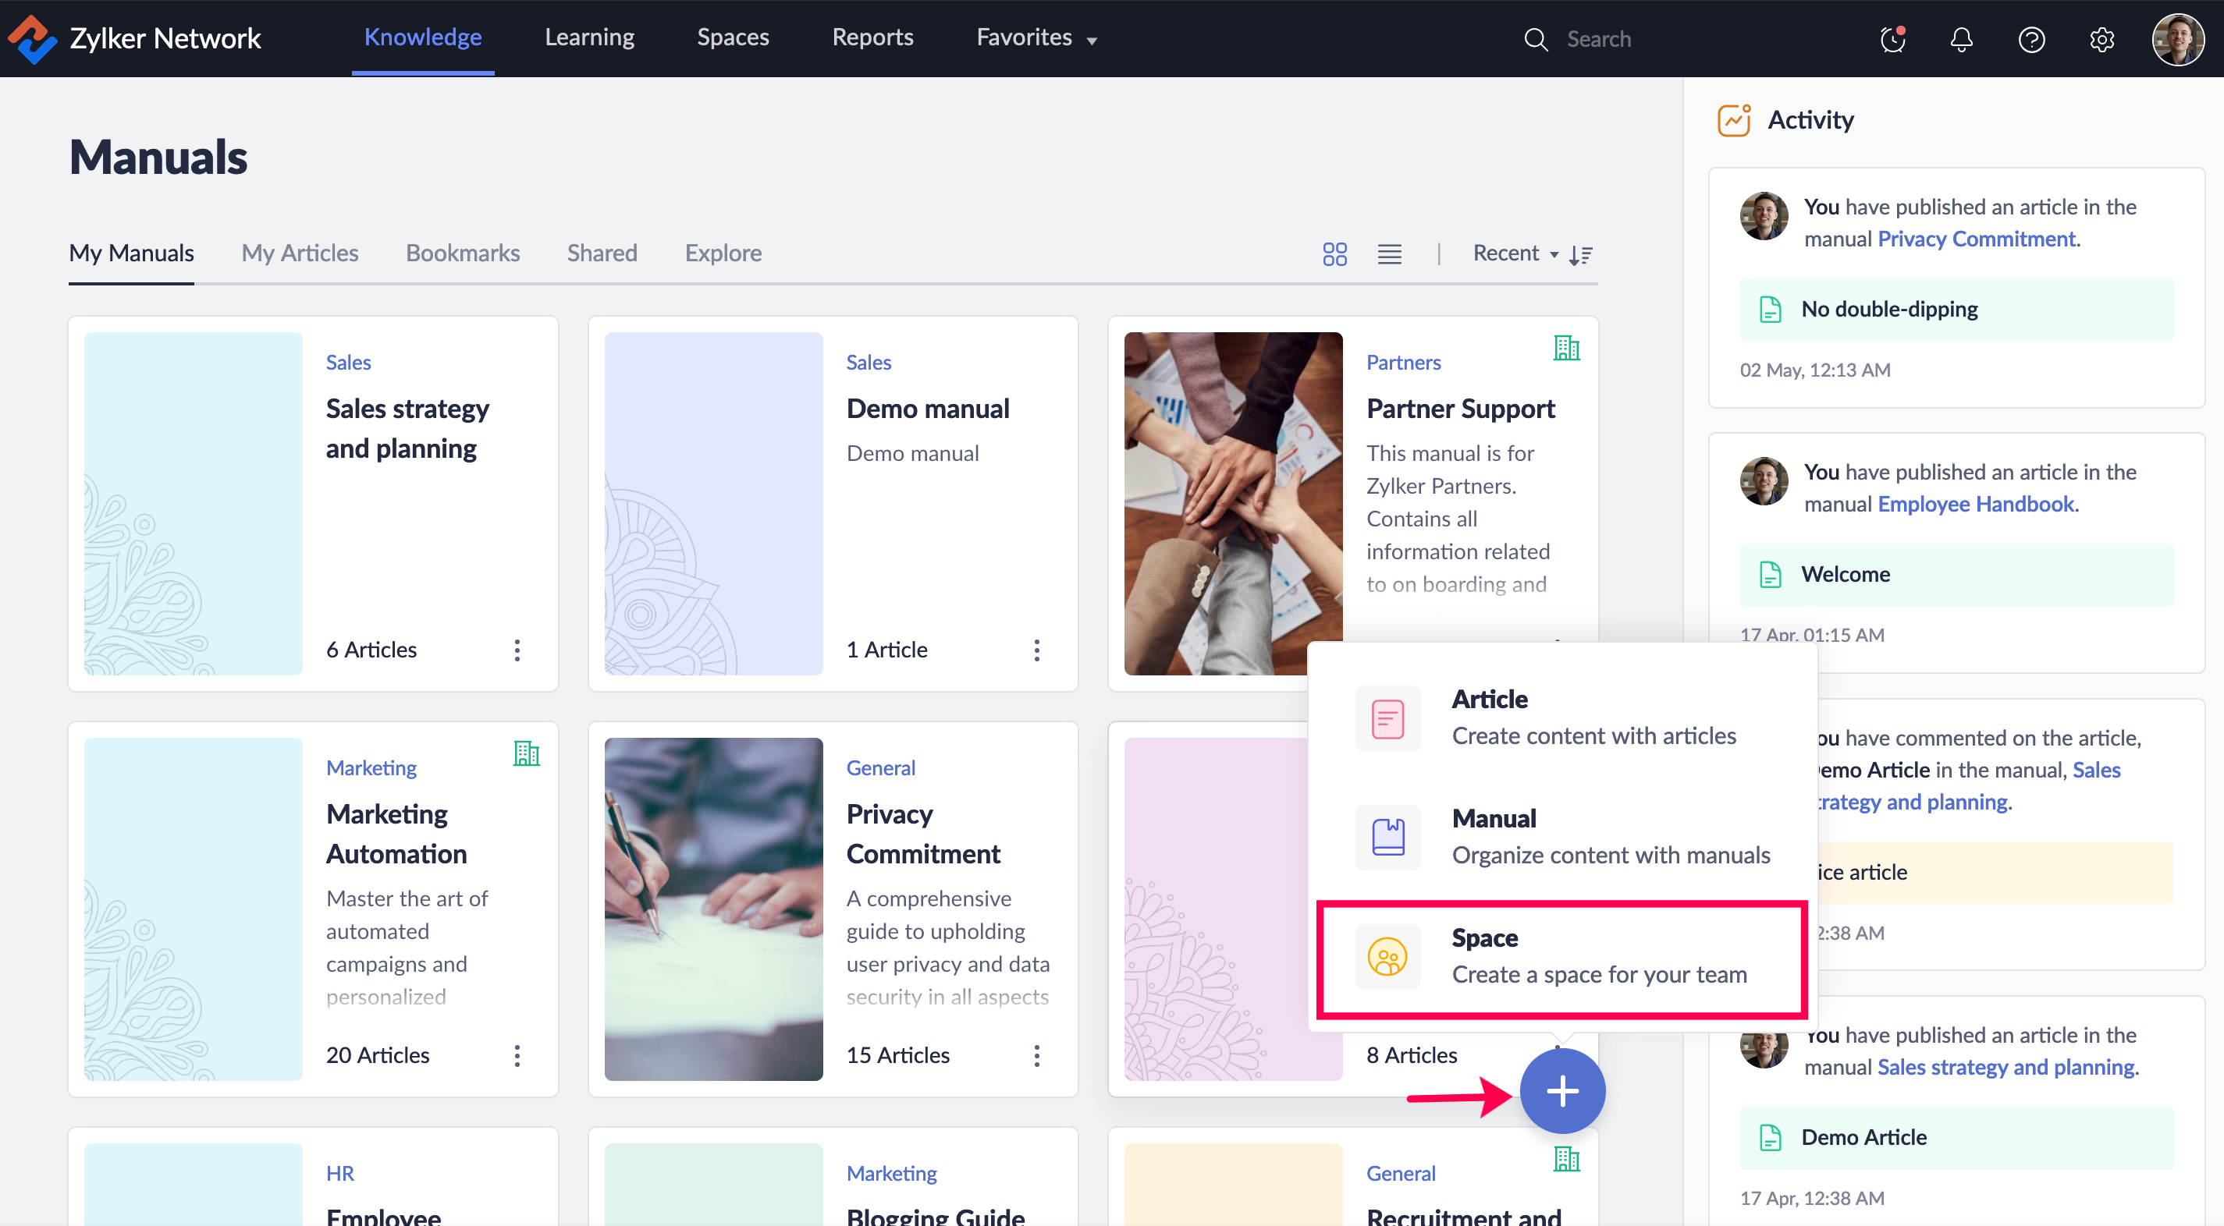Viewport: 2224px width, 1226px height.
Task: Open the help question mark icon
Action: (x=2031, y=39)
